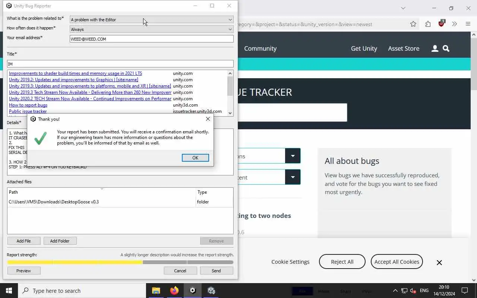Click the Send button
Screen dimensions: 477x298
(216, 271)
